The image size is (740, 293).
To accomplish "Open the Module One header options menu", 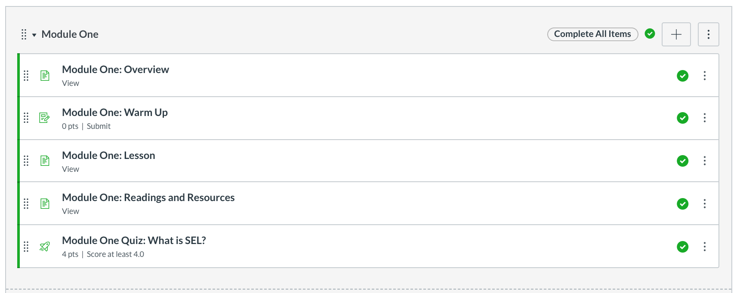I will [x=708, y=34].
